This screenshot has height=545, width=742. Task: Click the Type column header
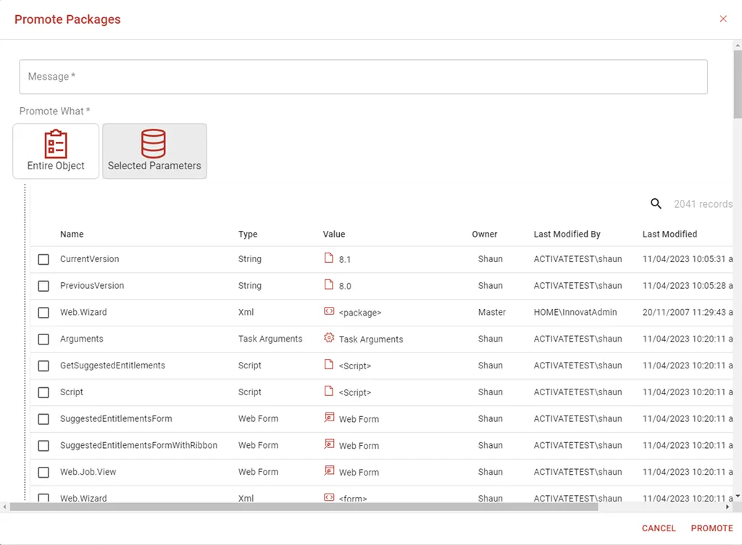(x=248, y=234)
